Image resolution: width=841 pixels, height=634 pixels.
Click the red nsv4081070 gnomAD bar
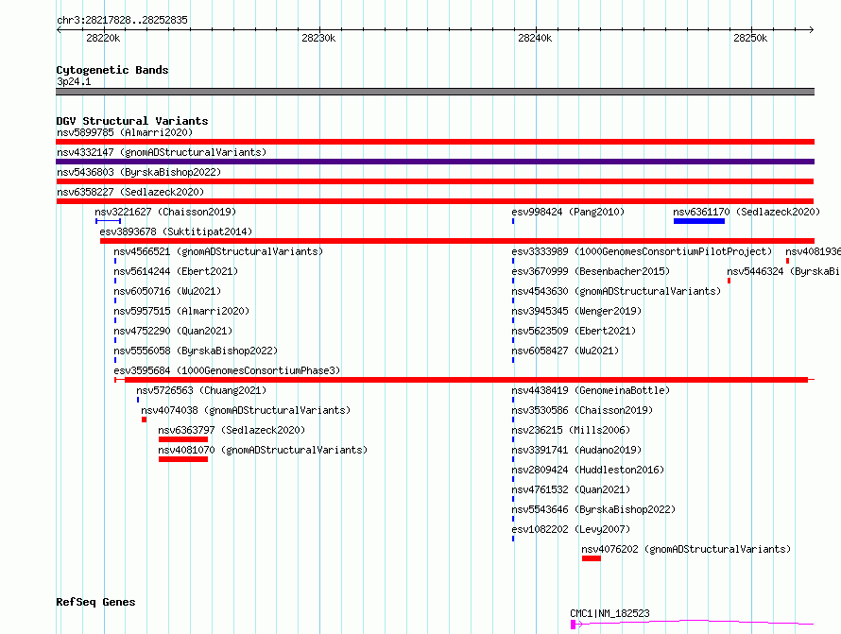pos(183,459)
